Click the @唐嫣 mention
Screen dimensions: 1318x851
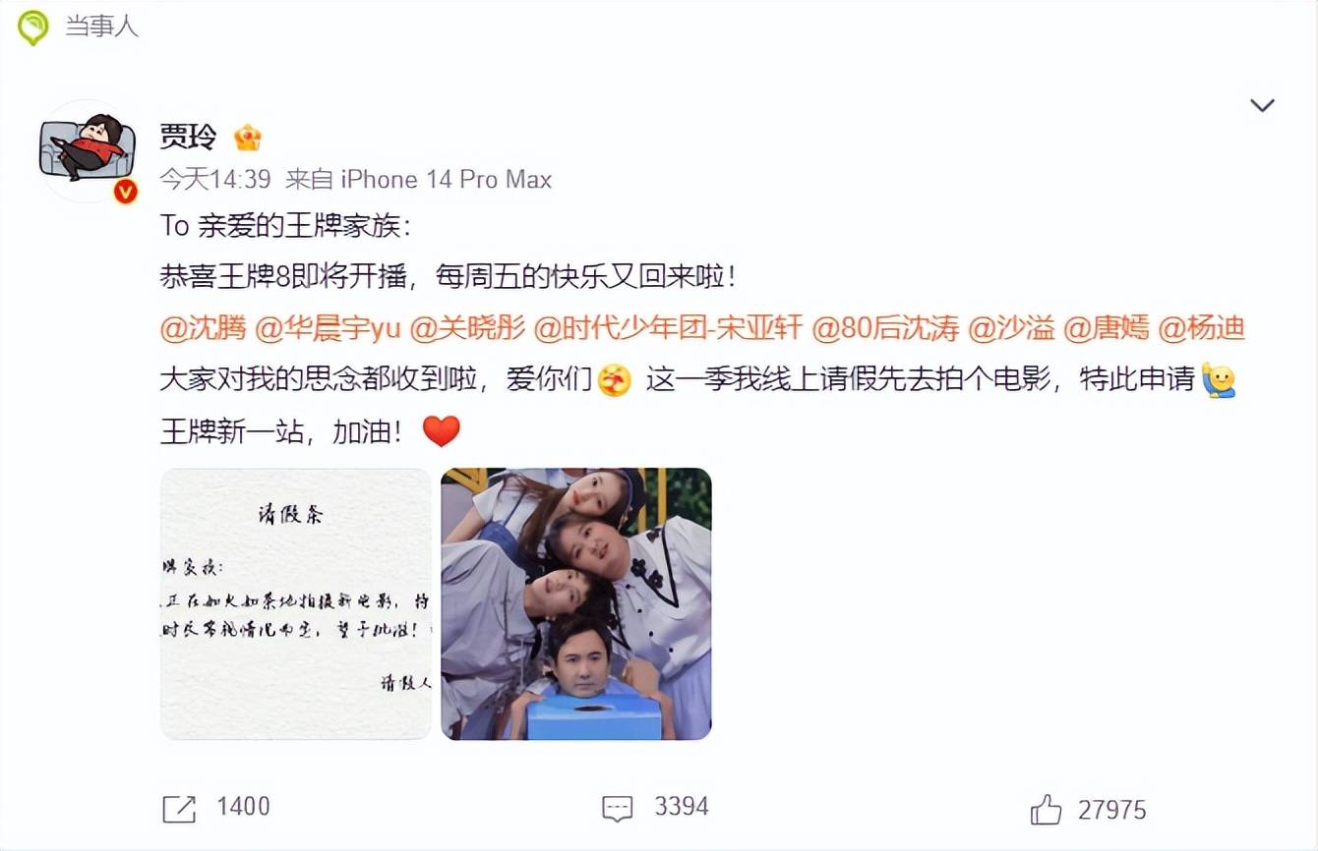tap(1108, 329)
